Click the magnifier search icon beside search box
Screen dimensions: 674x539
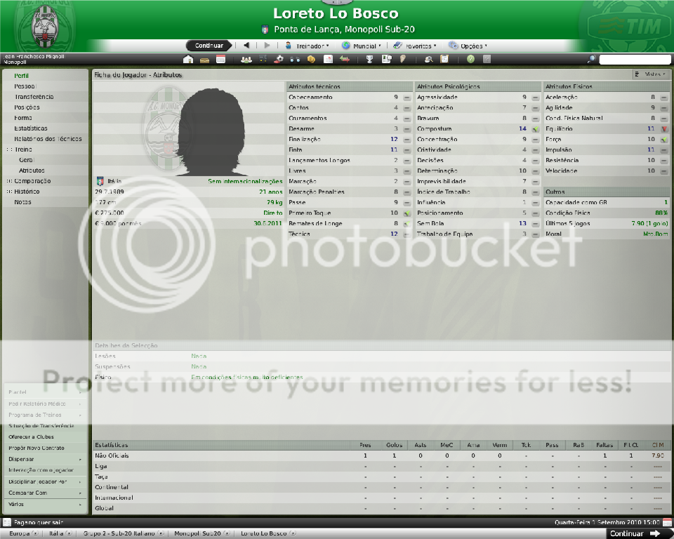click(x=592, y=60)
